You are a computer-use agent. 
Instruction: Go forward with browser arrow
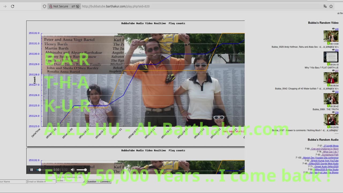click(5, 6)
